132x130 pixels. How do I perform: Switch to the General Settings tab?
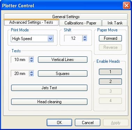pos(66,17)
